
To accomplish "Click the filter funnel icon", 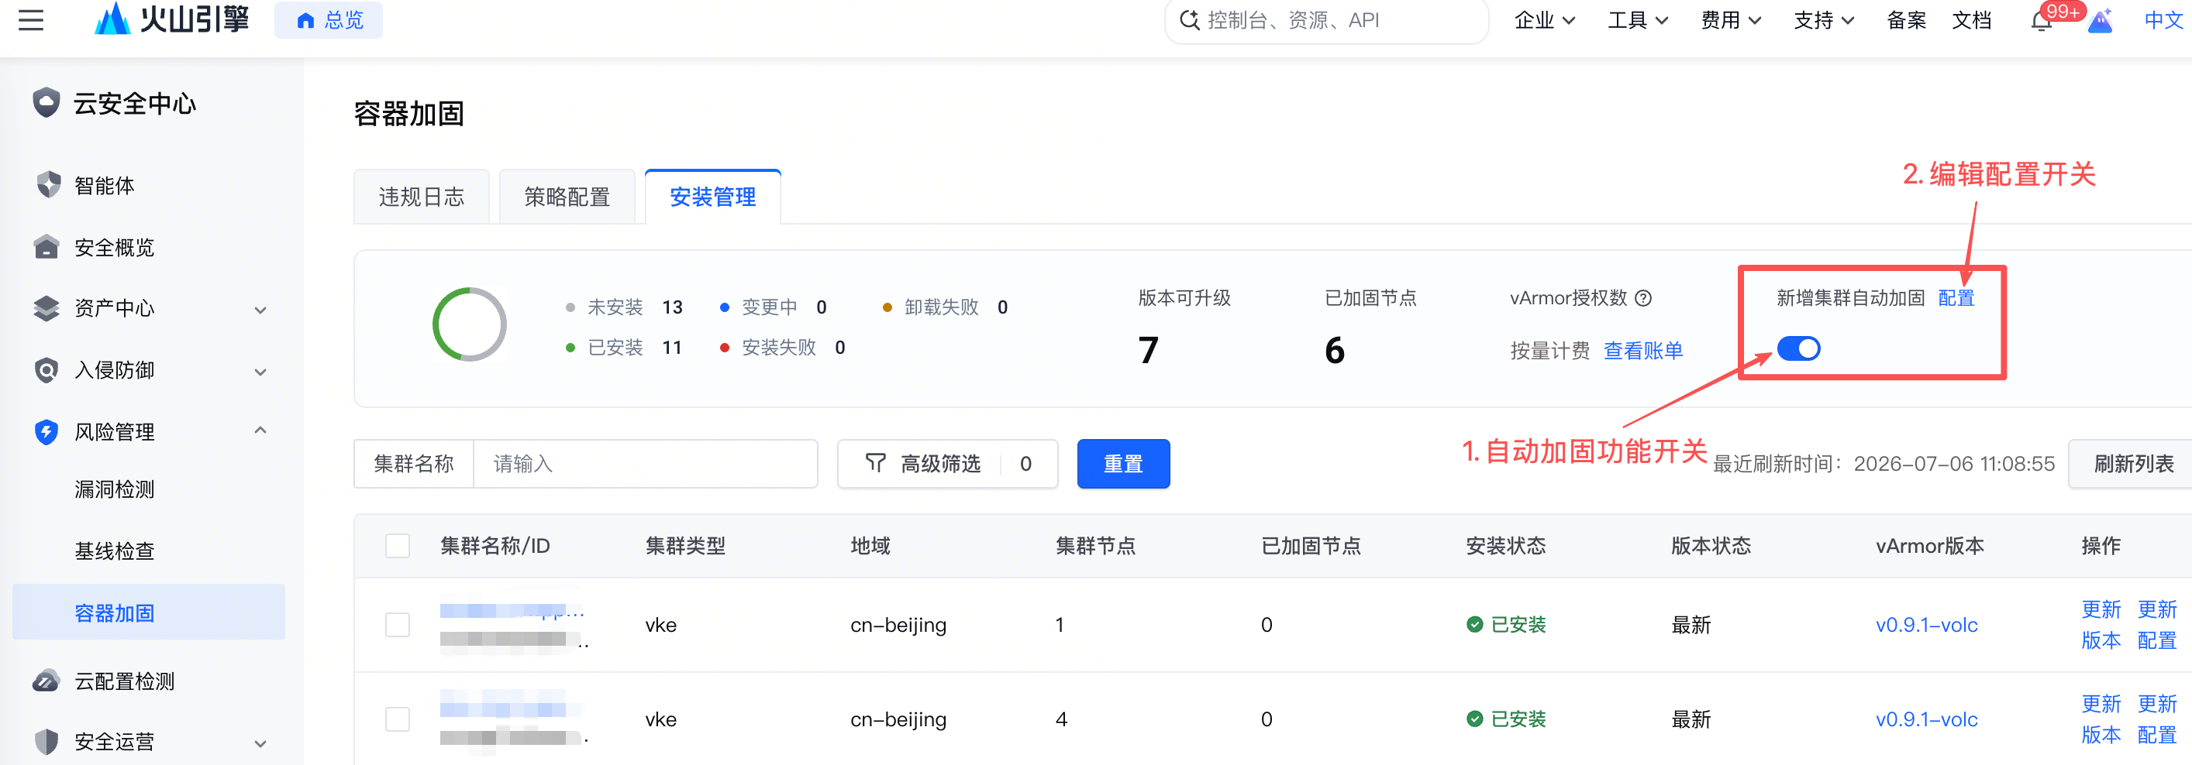I will [x=876, y=463].
